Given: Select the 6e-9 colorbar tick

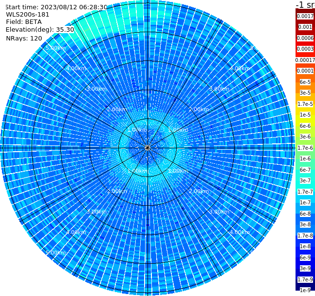Looking at the screenshot, I should coord(305,257).
